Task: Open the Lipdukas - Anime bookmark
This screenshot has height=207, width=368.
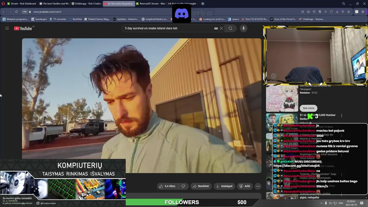Action: click(126, 19)
